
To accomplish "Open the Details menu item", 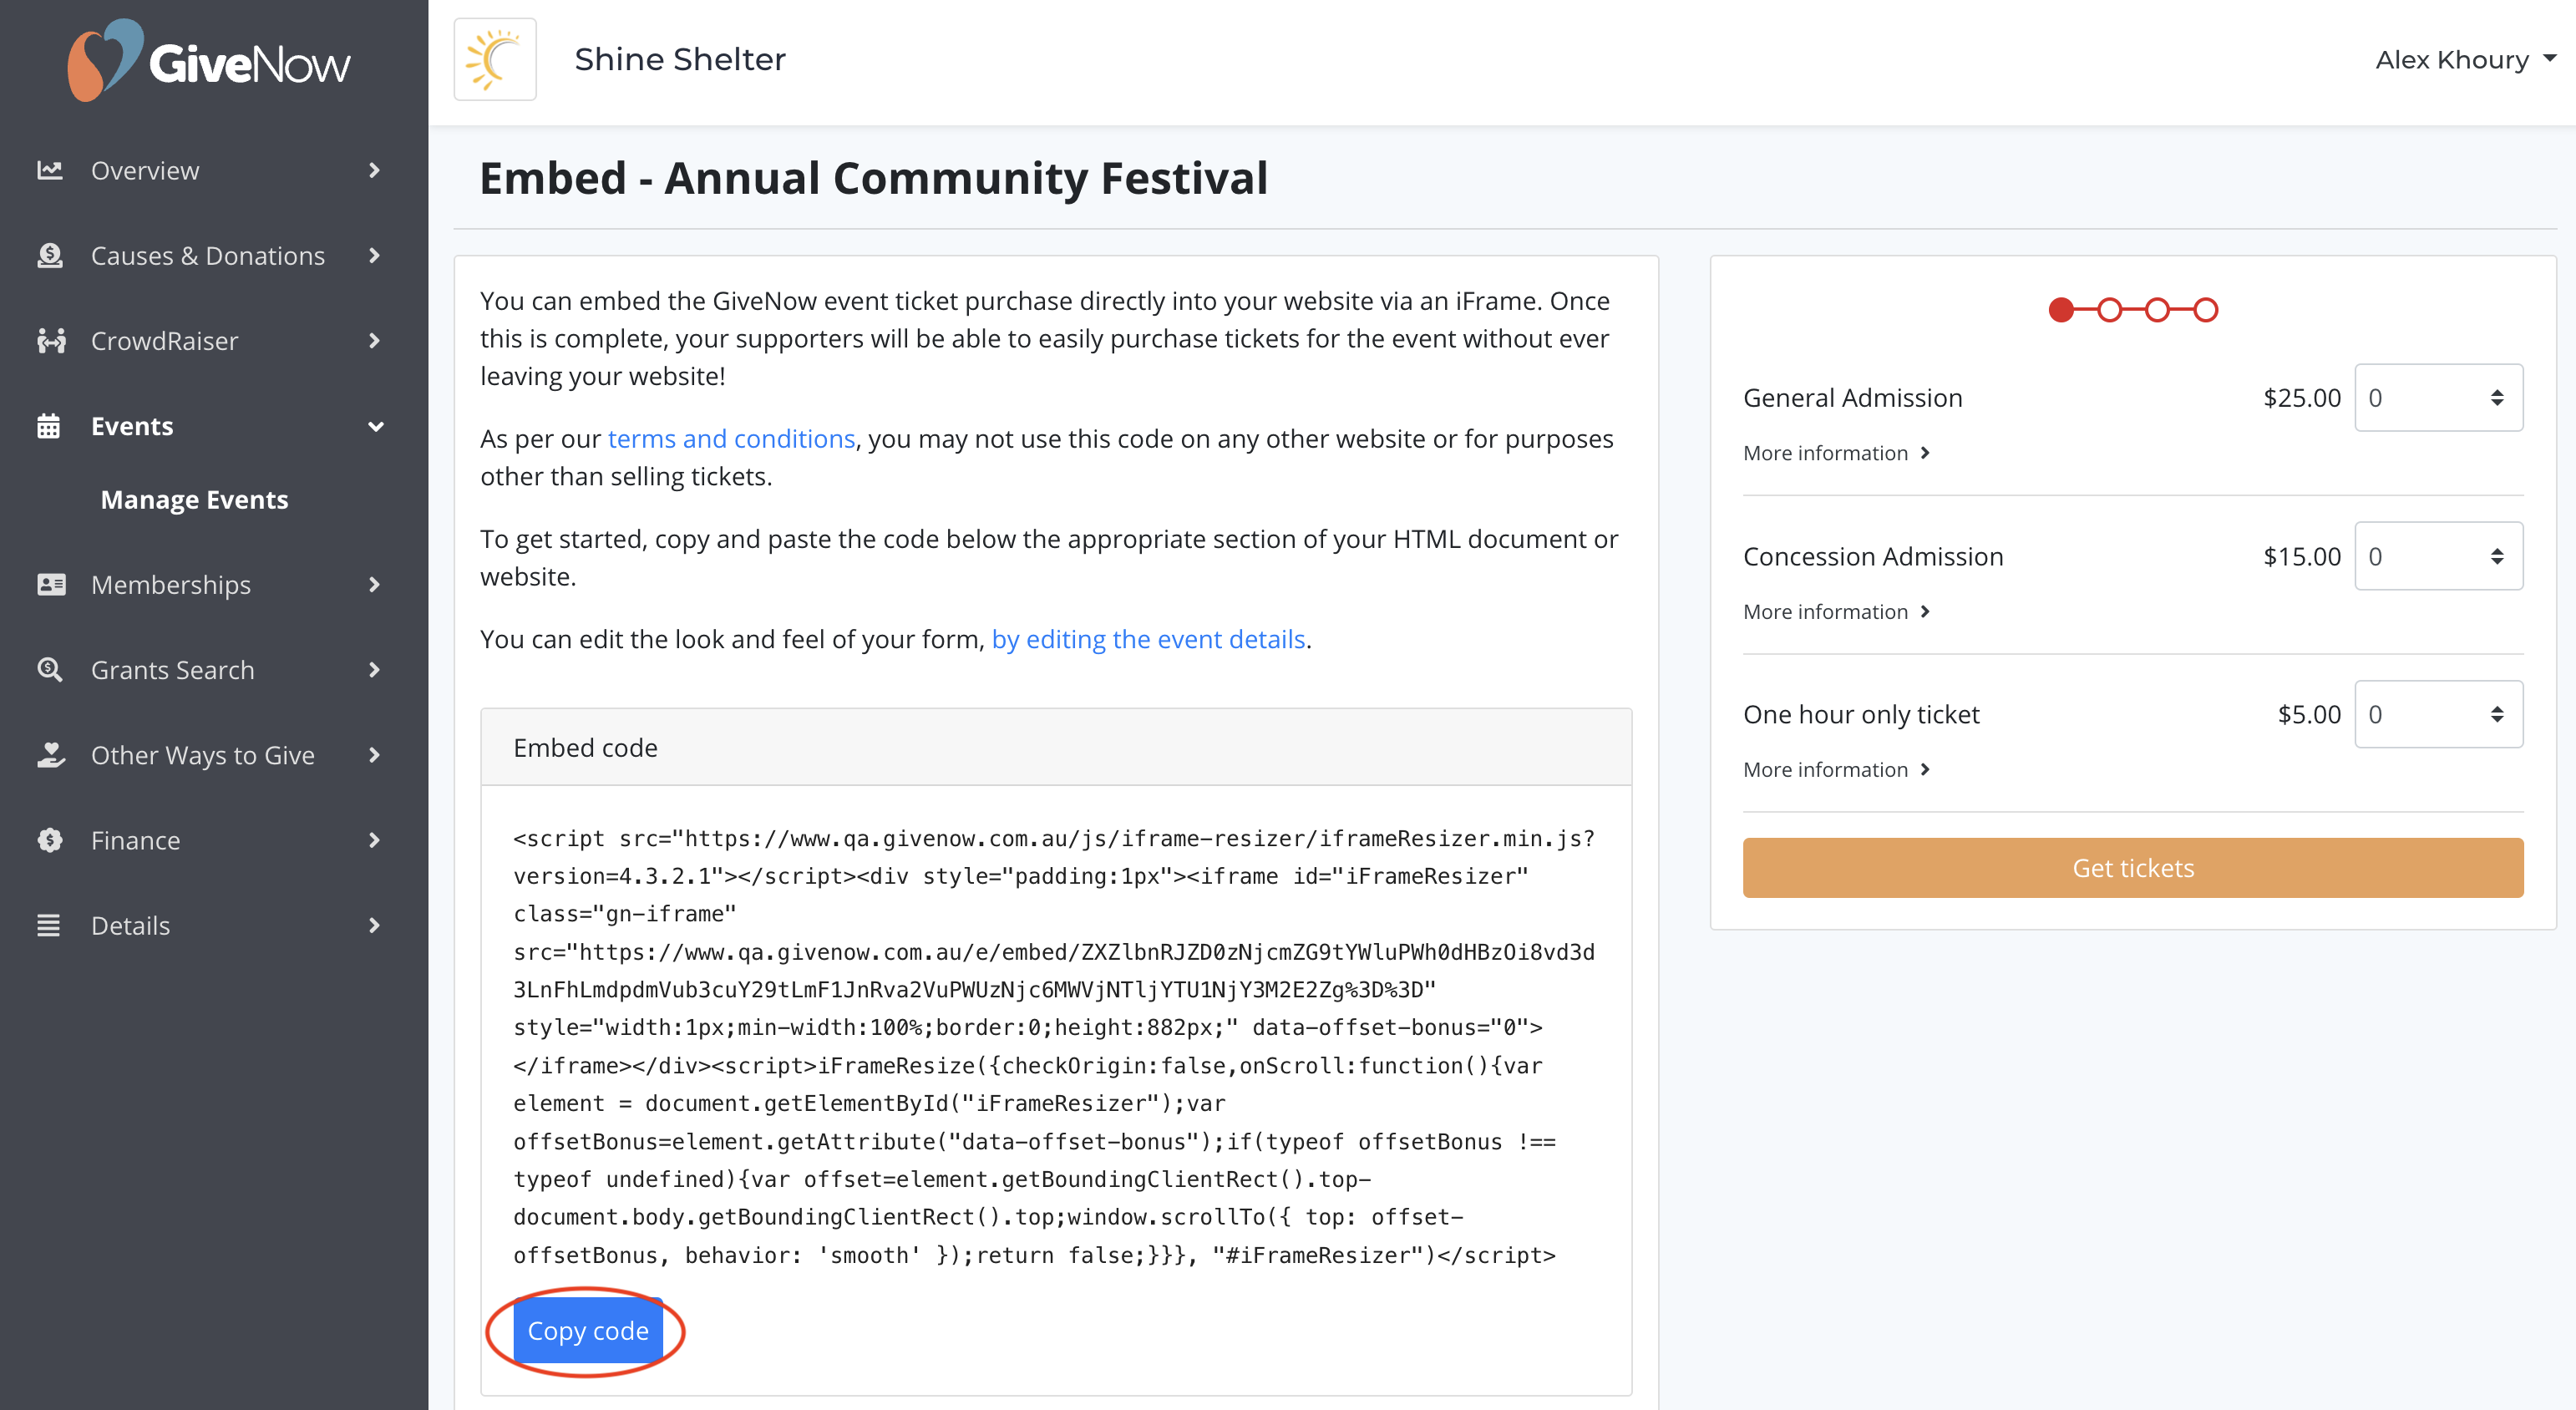I will coord(130,926).
